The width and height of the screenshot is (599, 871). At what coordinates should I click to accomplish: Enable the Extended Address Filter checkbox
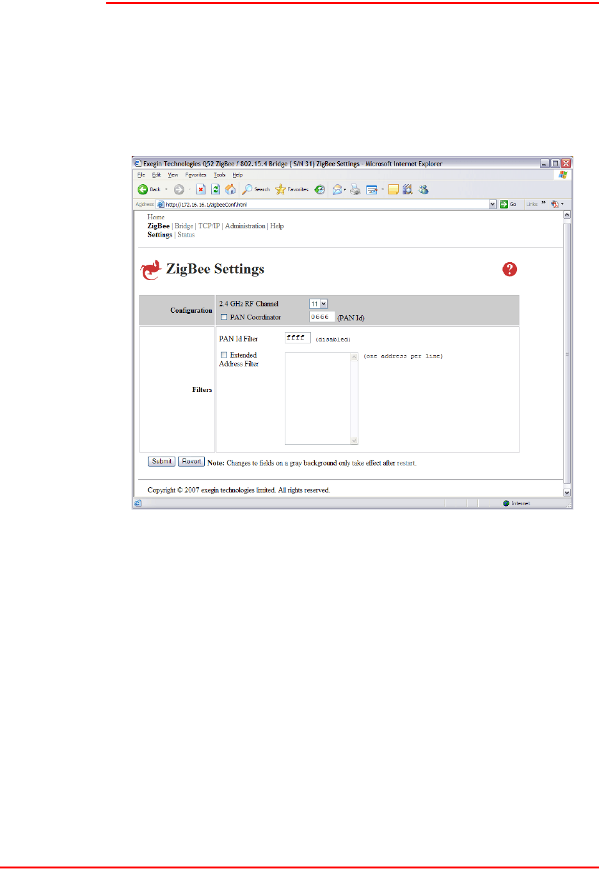click(x=224, y=355)
